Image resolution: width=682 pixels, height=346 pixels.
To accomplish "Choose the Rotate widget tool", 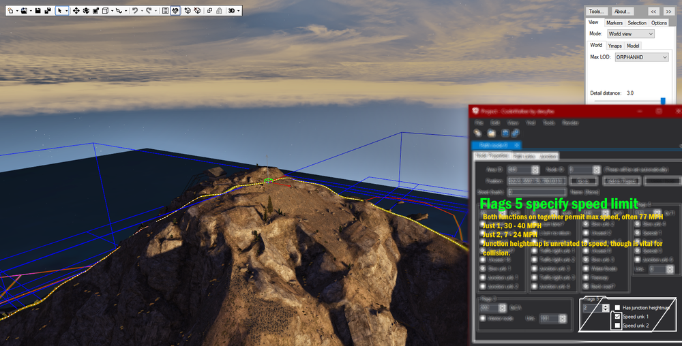I will [x=86, y=11].
